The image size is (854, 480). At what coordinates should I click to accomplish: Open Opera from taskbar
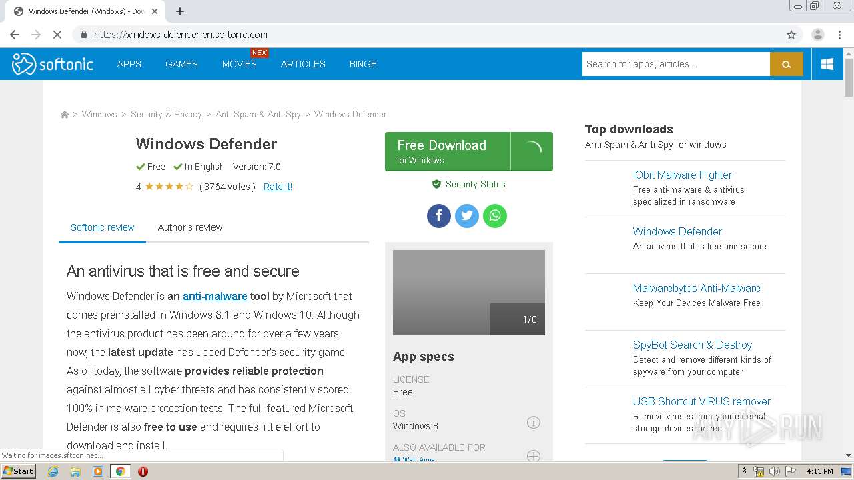[x=143, y=471]
